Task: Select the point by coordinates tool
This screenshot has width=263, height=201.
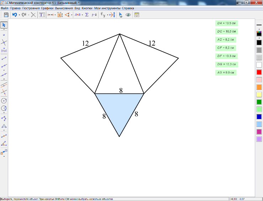Action: [x=4, y=50]
